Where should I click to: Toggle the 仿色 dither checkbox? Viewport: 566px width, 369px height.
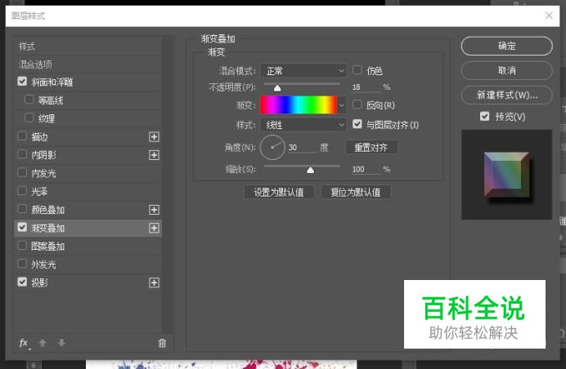click(357, 70)
